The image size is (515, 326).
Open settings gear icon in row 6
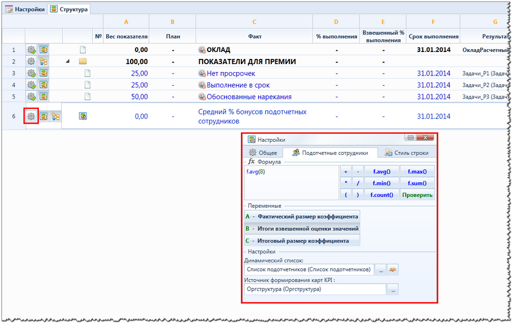coord(31,116)
